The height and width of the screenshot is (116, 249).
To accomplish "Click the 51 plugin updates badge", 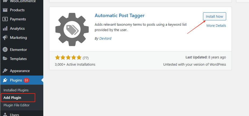I will [x=26, y=80].
